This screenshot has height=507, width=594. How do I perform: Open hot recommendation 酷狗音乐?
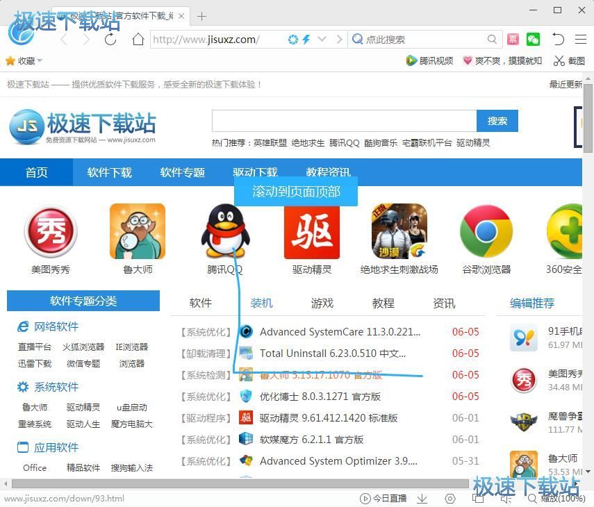(381, 143)
